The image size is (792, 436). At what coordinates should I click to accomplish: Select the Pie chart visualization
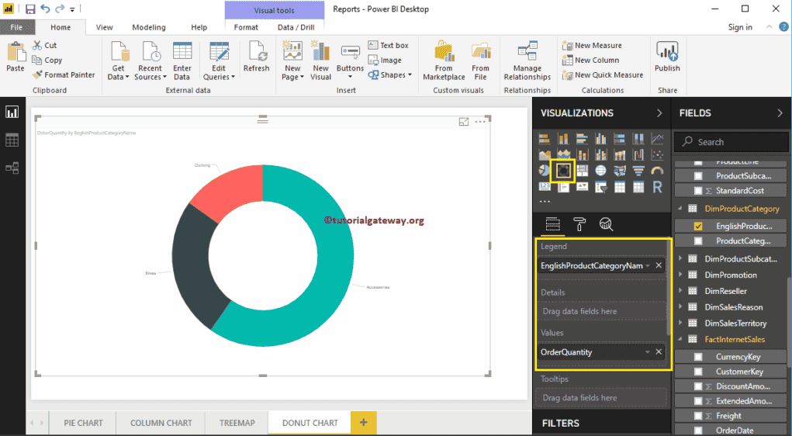[545, 171]
